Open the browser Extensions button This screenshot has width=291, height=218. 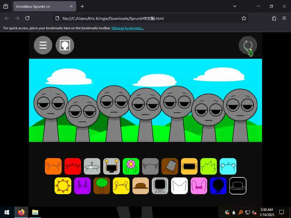(274, 18)
